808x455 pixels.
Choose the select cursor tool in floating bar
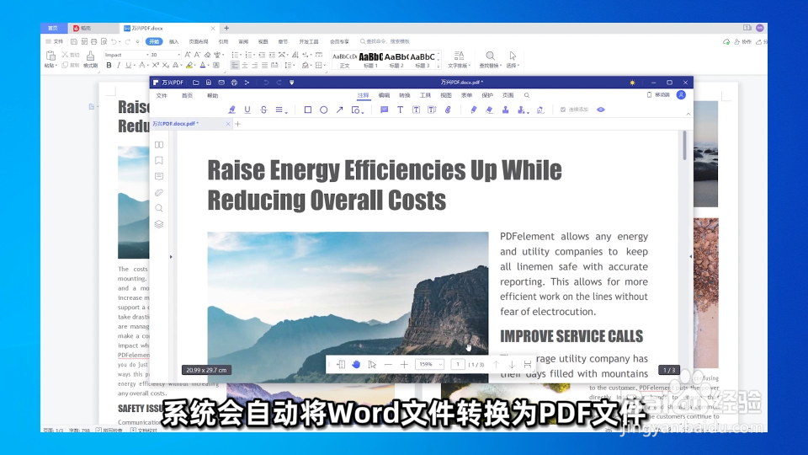pyautogui.click(x=372, y=365)
